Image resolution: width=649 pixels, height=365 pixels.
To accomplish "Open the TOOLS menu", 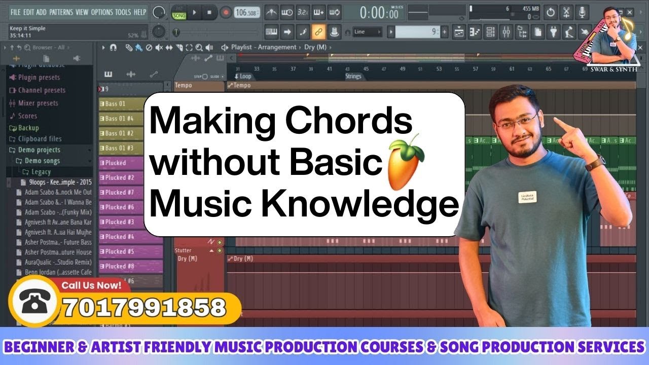I will (123, 12).
